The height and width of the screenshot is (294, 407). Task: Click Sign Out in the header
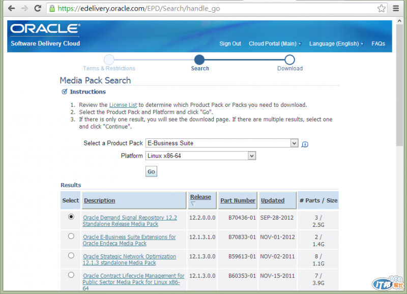[230, 44]
